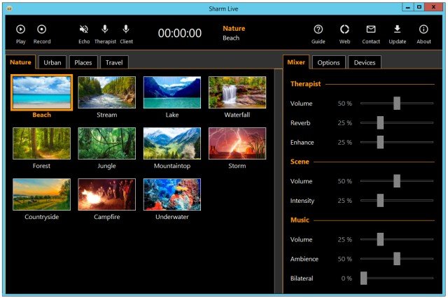Start recording with the Record icon
The image size is (448, 298).
tap(42, 29)
